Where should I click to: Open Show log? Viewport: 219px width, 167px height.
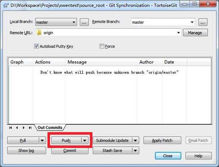(27, 151)
